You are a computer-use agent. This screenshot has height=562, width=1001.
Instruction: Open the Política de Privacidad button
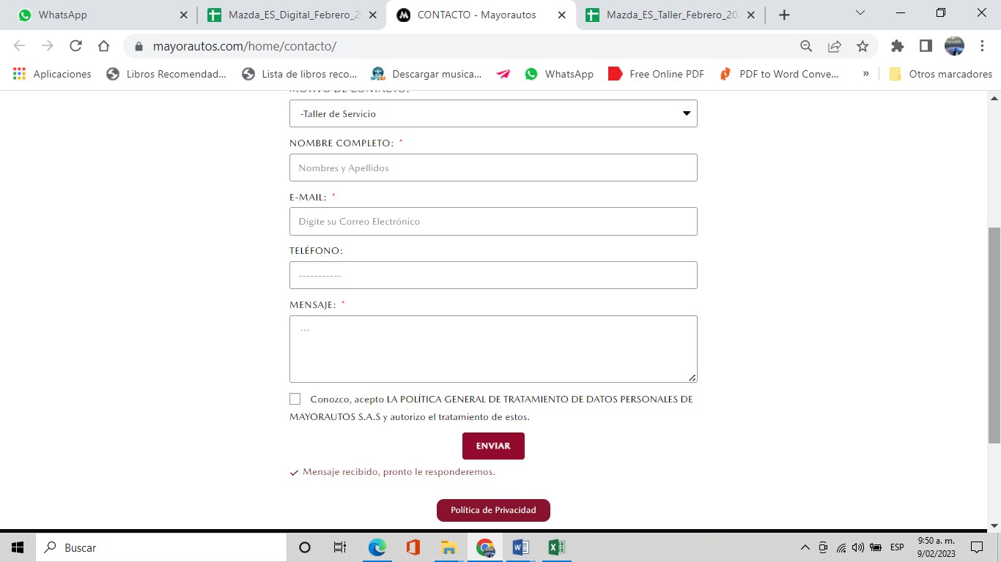click(x=493, y=510)
